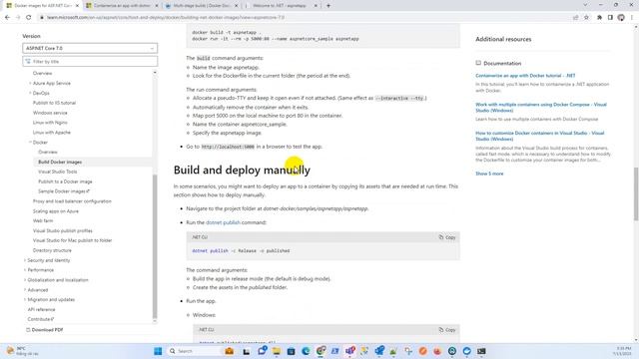
Task: Click the sidebar tree scrollbar
Action: coord(155,246)
